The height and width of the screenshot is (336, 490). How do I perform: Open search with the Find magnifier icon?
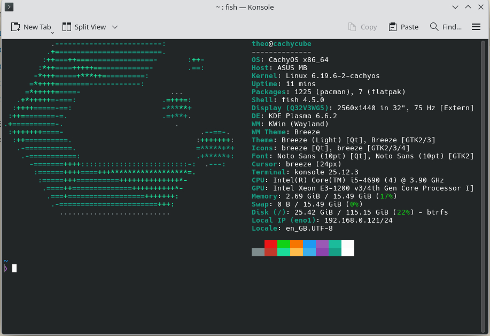(x=434, y=27)
